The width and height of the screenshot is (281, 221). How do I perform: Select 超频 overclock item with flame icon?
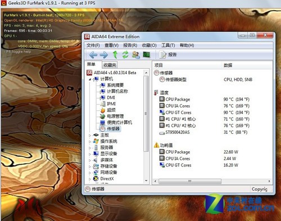(x=111, y=110)
